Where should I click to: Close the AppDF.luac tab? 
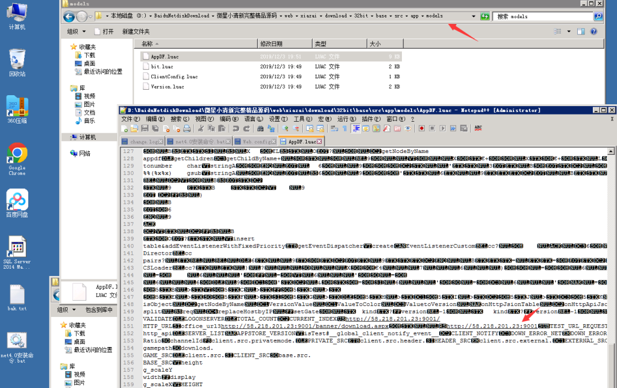click(320, 141)
